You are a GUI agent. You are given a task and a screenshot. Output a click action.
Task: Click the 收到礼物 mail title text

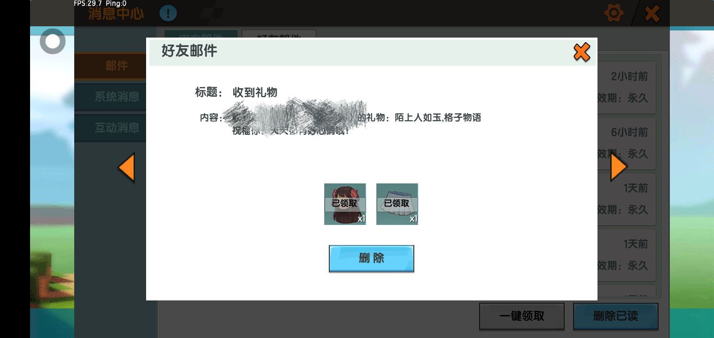point(255,92)
